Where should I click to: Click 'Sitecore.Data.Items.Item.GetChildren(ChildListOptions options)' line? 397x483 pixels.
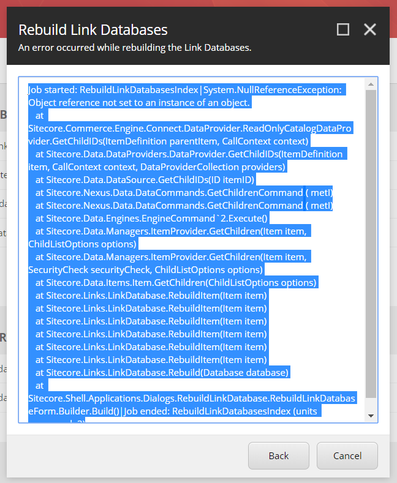tap(176, 282)
